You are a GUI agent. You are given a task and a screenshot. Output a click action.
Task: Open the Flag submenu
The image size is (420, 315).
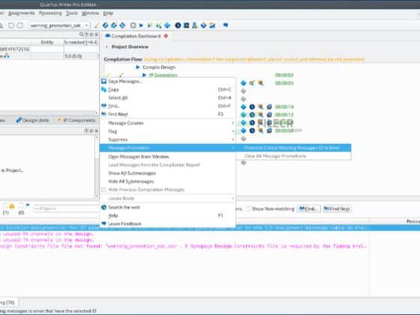168,131
